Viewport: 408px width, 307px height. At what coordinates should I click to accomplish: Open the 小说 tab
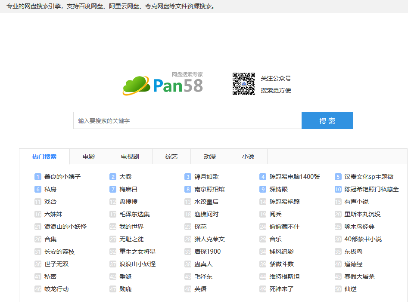[x=248, y=157]
